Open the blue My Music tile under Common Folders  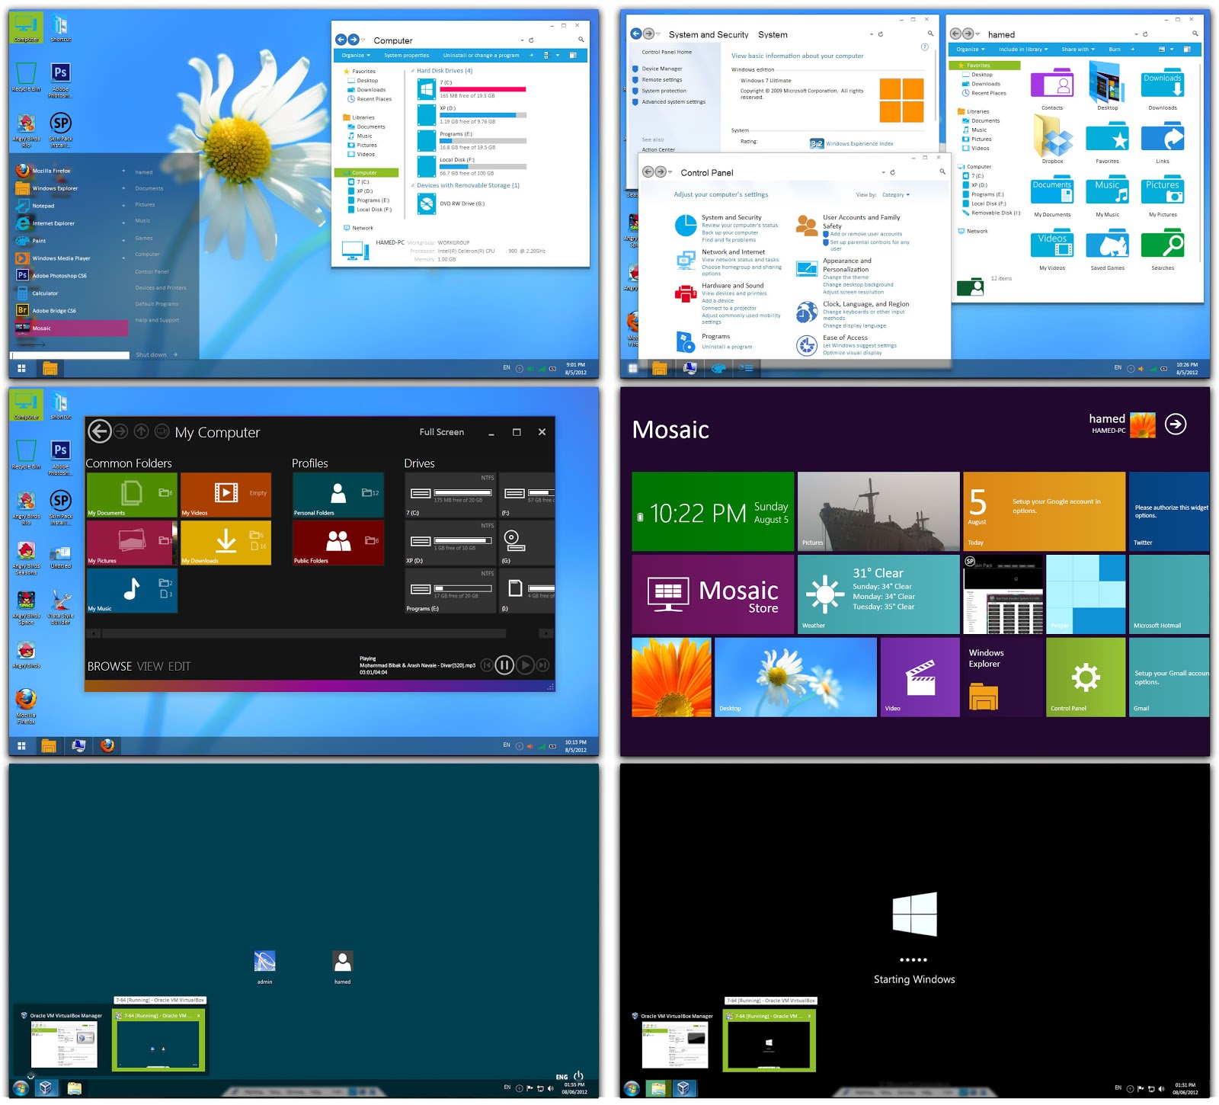132,591
